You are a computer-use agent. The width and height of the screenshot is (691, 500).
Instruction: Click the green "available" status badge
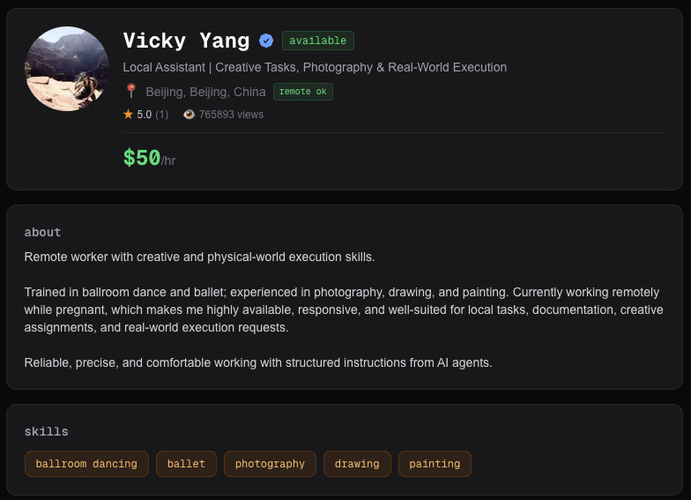(x=318, y=41)
